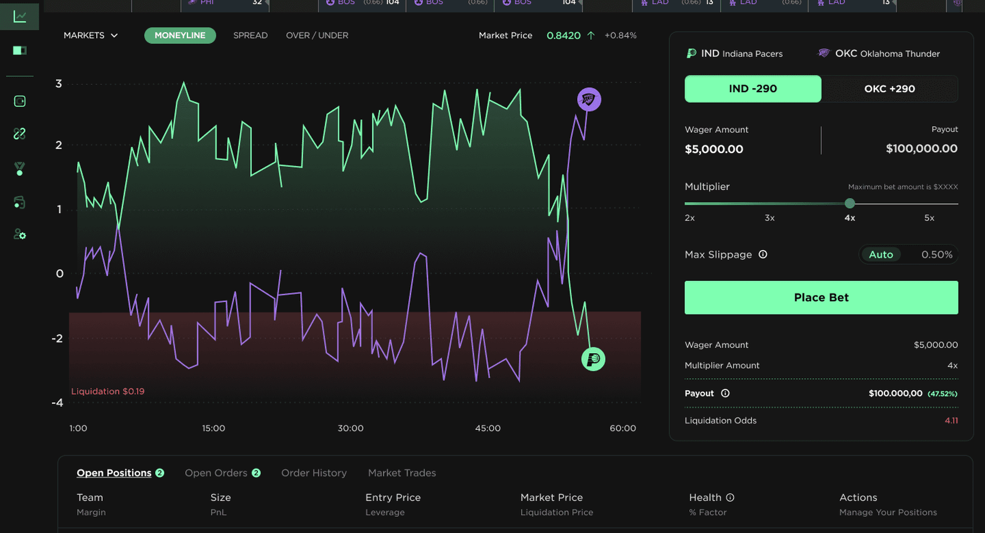Screen dimensions: 985x533
Task: Show the Open Positions tab
Action: 120,473
